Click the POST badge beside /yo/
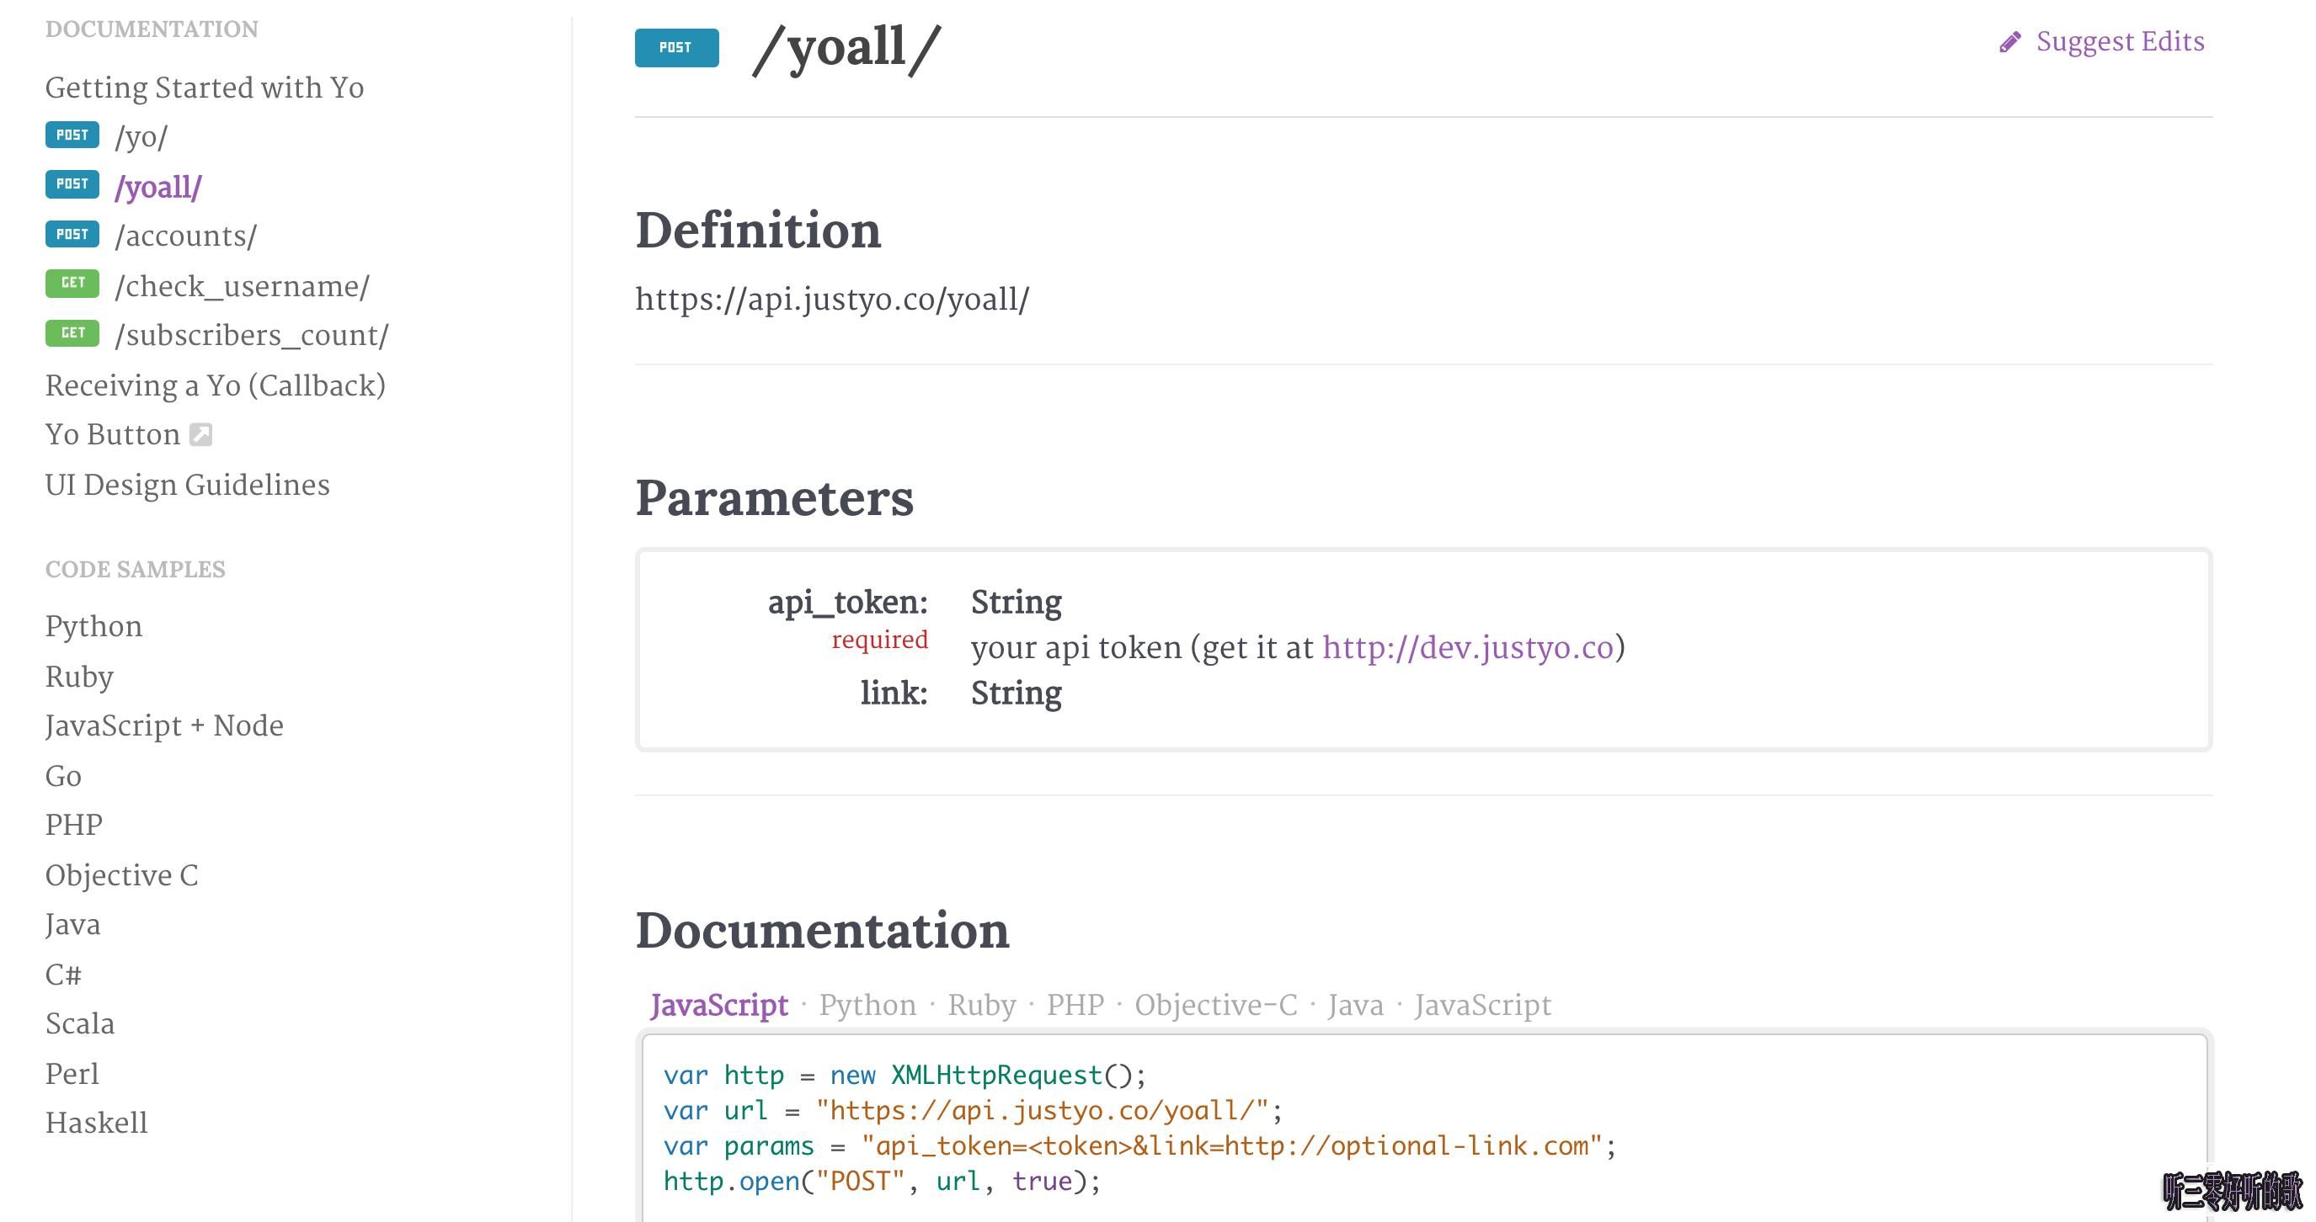 coord(72,135)
